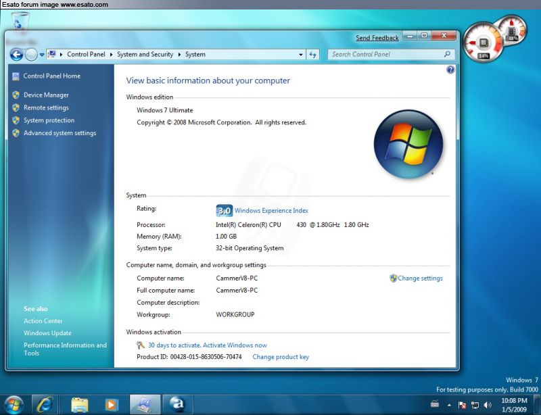Click the Control Panel Home icon
This screenshot has height=415, width=541.
16,76
